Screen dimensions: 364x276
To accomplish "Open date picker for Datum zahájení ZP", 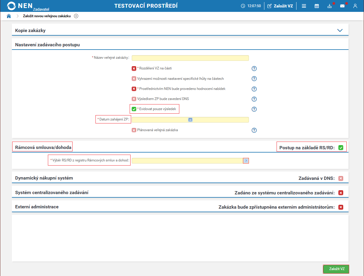I will point(190,120).
